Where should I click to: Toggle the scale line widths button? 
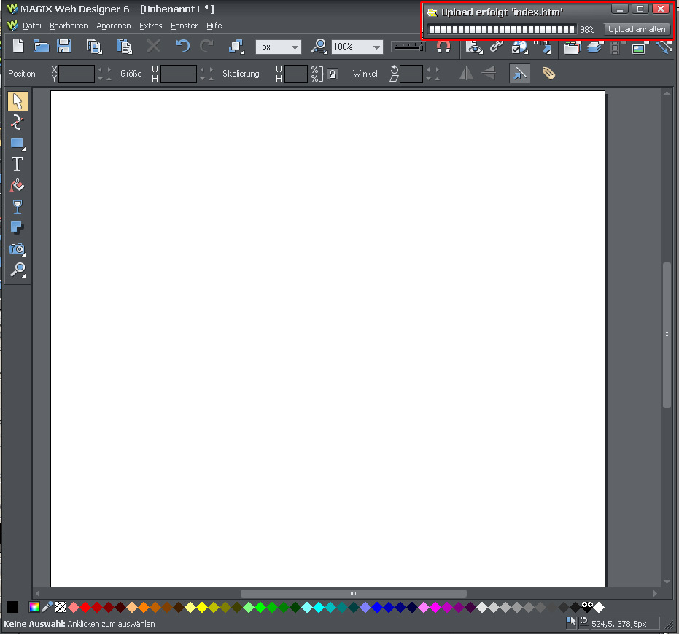[x=519, y=74]
